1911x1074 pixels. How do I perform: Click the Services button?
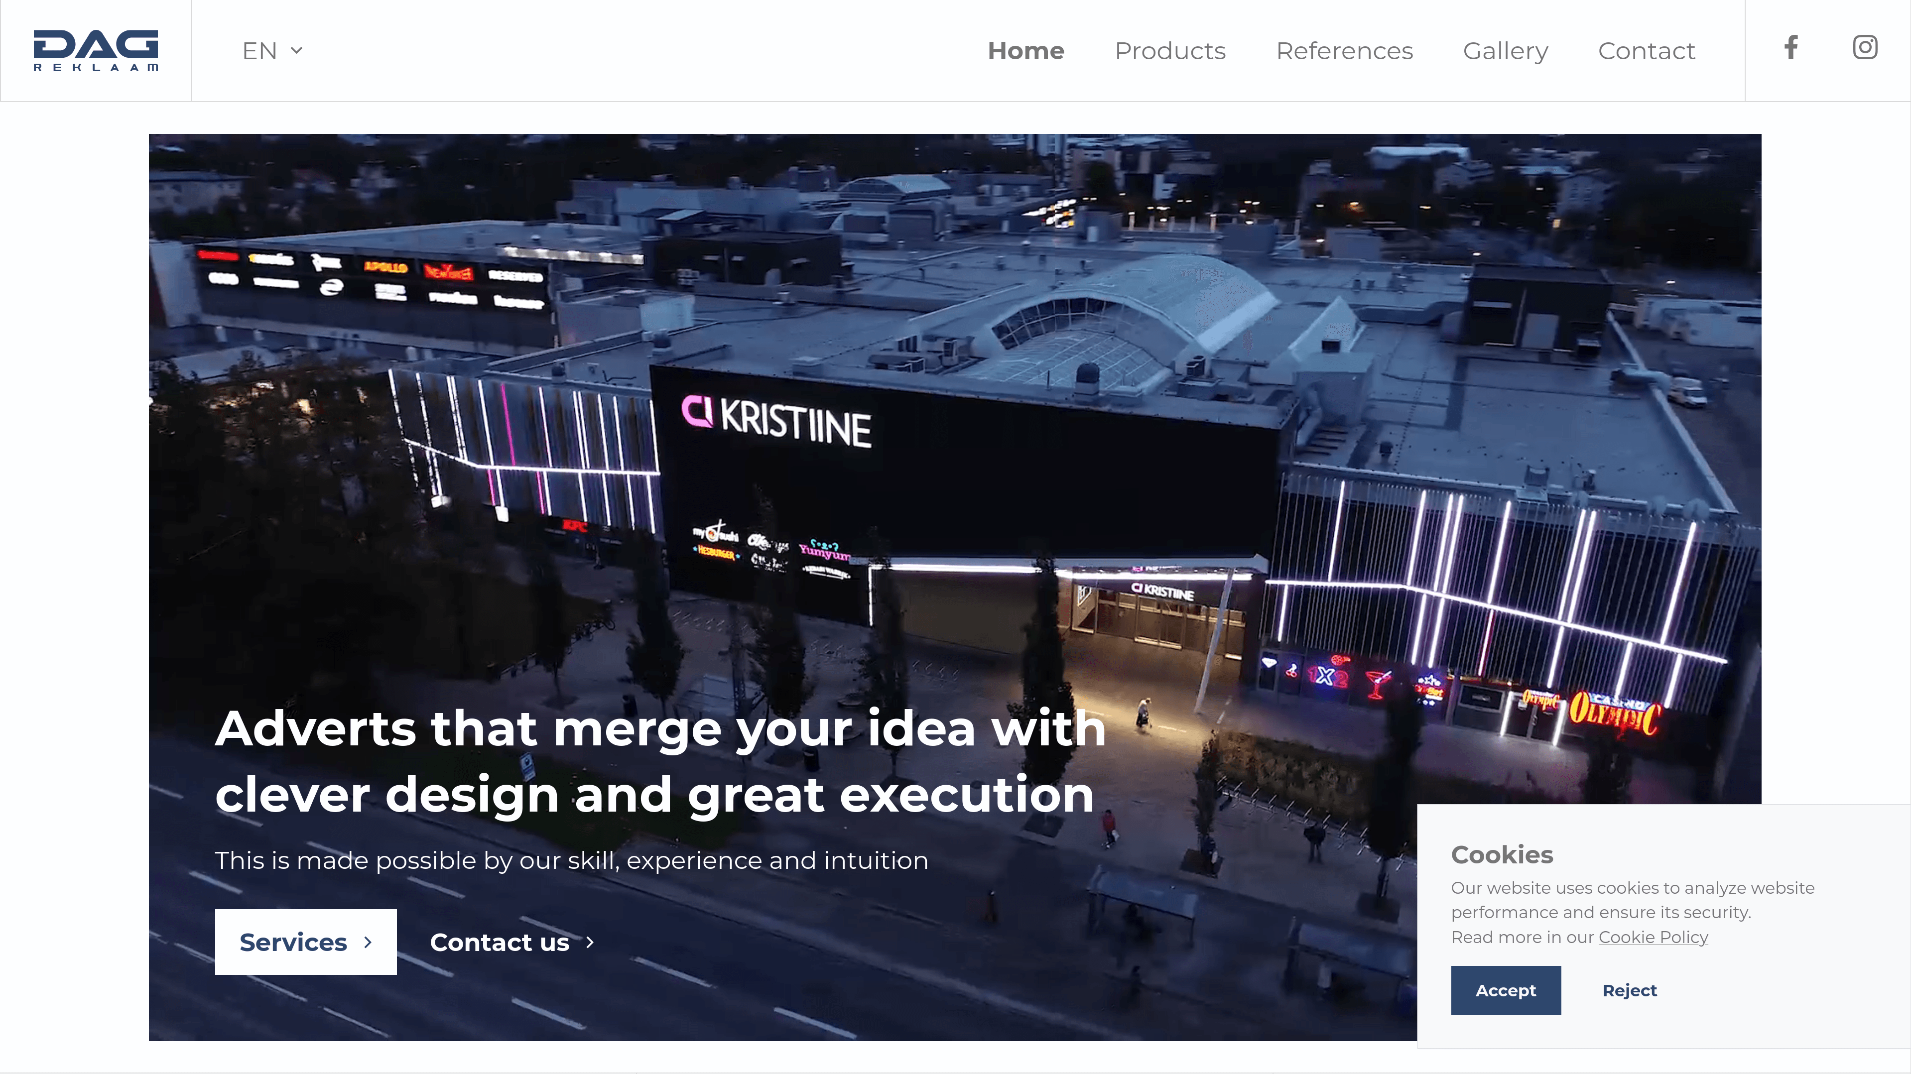click(306, 942)
